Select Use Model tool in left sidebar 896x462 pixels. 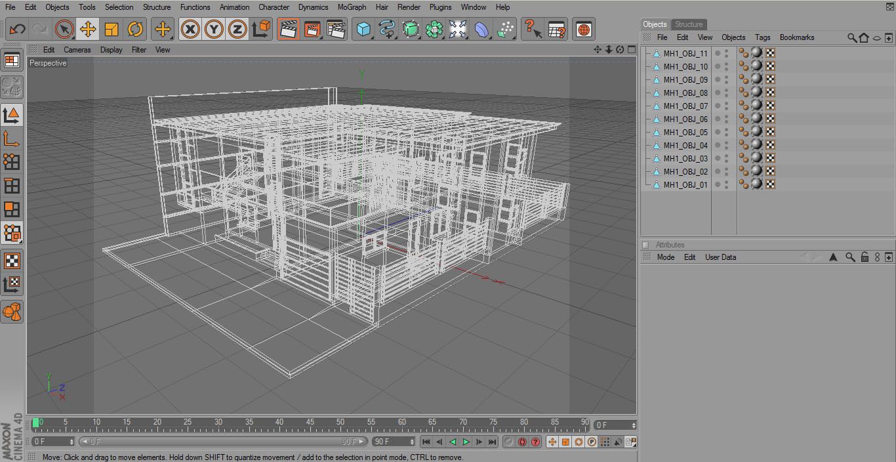(x=12, y=115)
